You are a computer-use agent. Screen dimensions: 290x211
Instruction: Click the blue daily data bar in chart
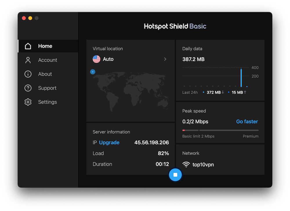pyautogui.click(x=241, y=77)
